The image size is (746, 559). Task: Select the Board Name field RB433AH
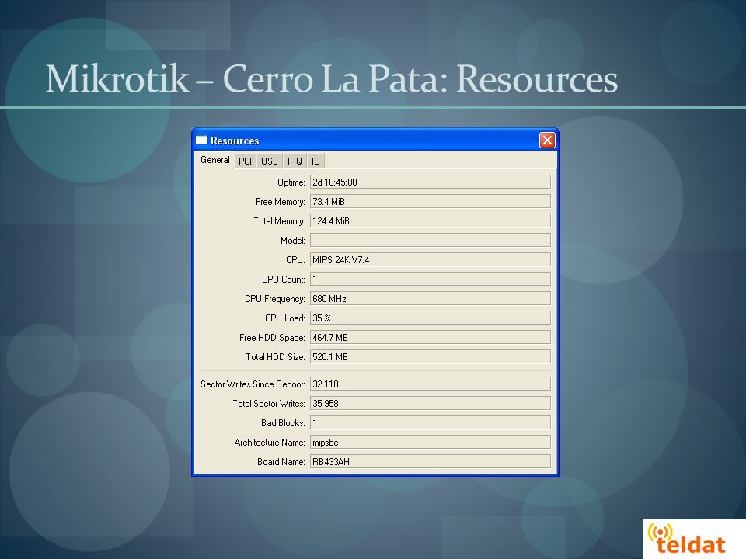click(x=430, y=461)
